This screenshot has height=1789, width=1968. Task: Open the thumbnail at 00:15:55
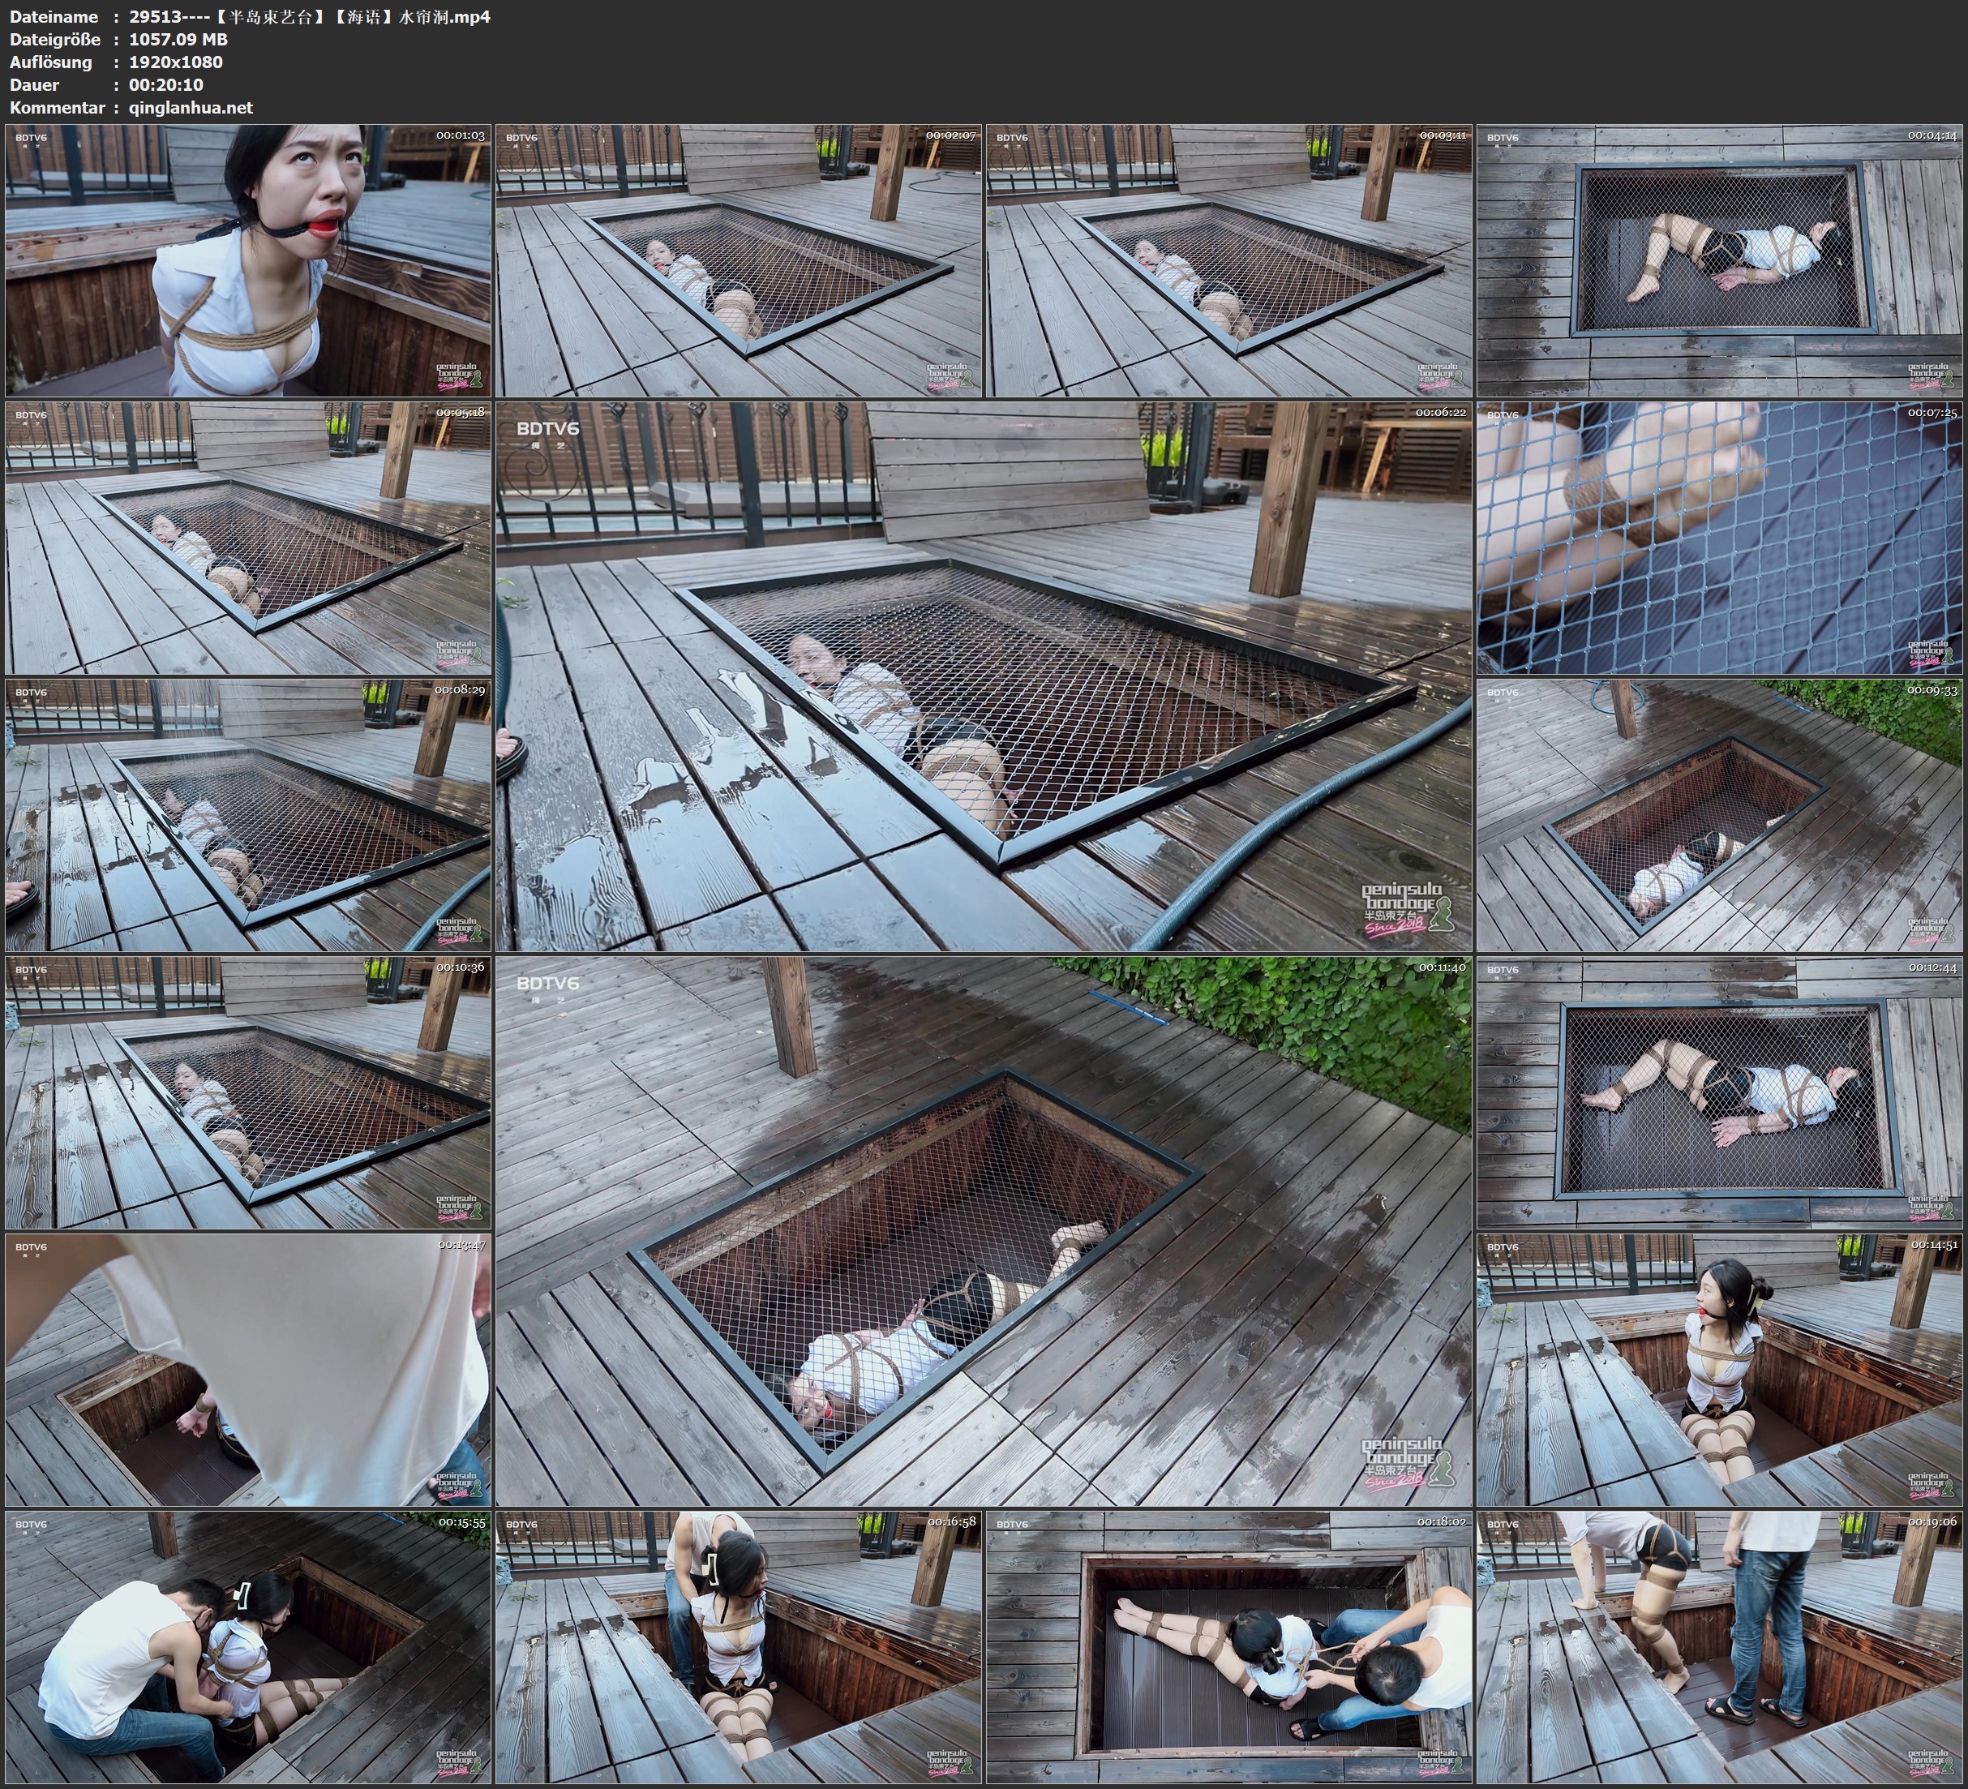[248, 1646]
